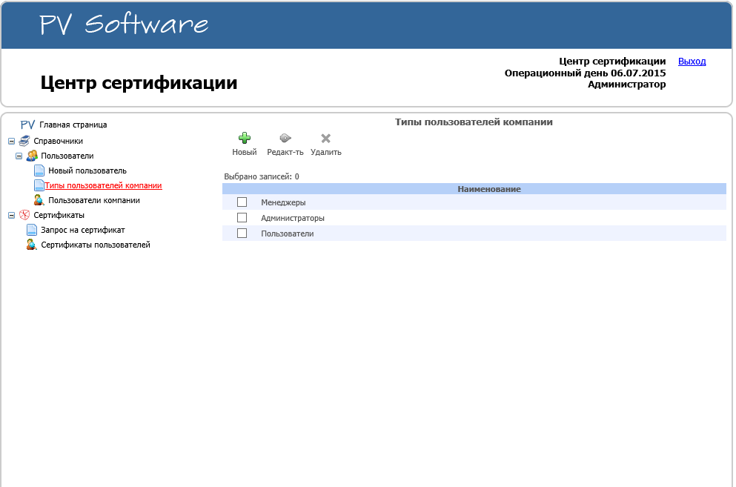Click the Выбрано записей: 0 text
This screenshot has width=736, height=487.
[262, 176]
